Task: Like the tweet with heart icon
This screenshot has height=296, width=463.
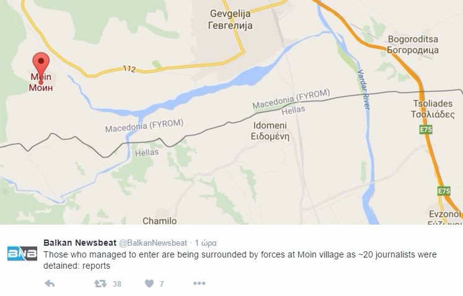Action: 149,284
